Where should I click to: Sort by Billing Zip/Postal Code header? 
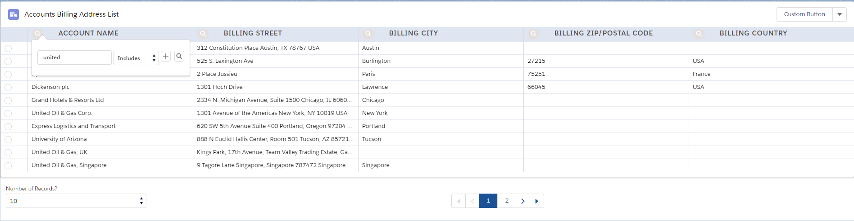click(604, 33)
